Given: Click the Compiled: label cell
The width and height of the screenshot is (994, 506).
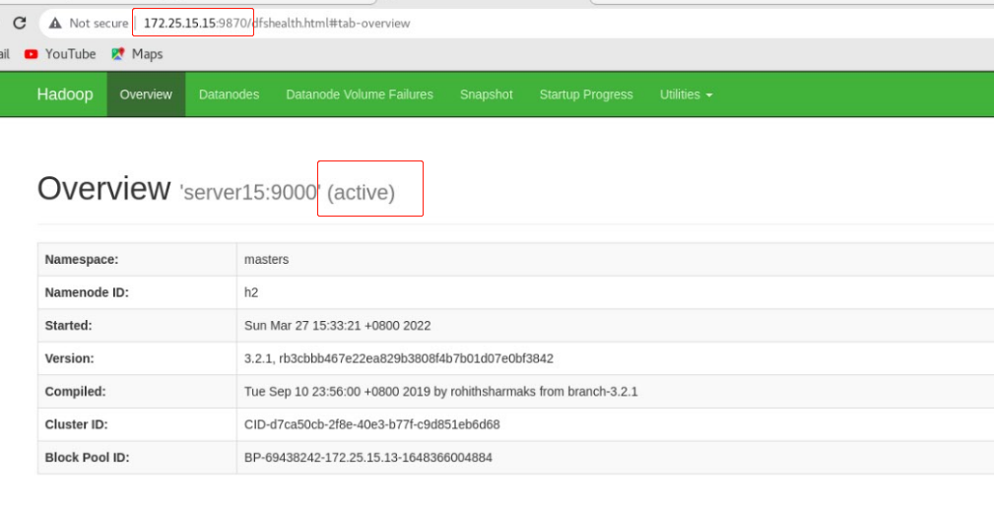Looking at the screenshot, I should (137, 392).
